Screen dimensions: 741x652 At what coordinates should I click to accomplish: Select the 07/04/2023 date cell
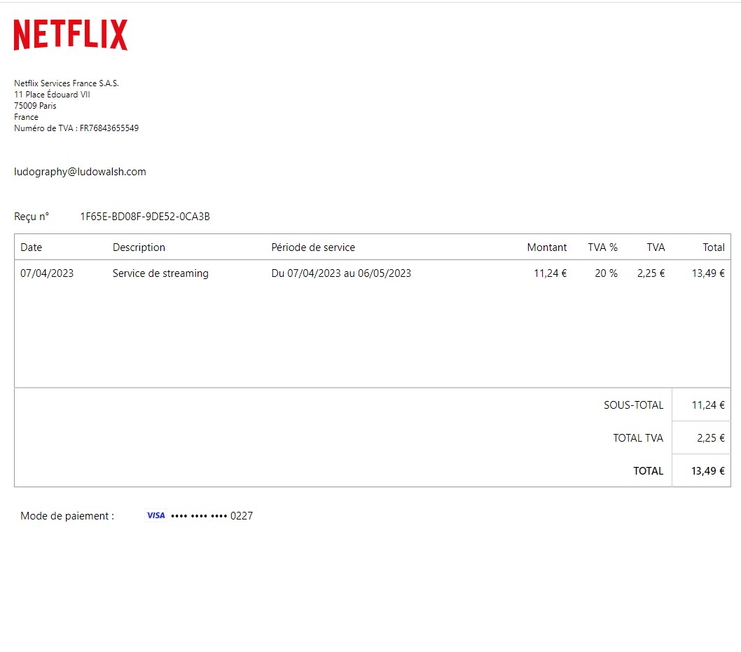click(x=47, y=273)
